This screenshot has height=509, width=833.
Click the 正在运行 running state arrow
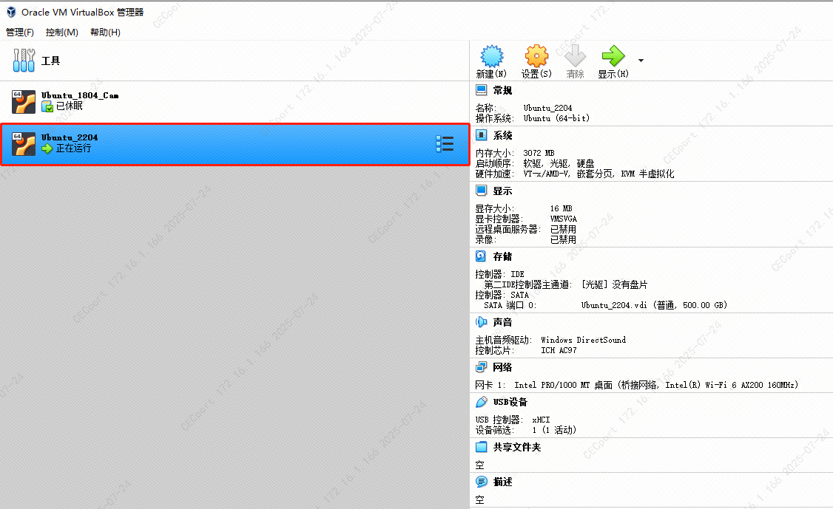(47, 148)
